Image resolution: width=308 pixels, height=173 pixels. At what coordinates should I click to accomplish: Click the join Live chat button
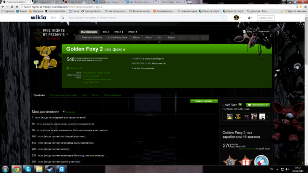pyautogui.click(x=258, y=105)
